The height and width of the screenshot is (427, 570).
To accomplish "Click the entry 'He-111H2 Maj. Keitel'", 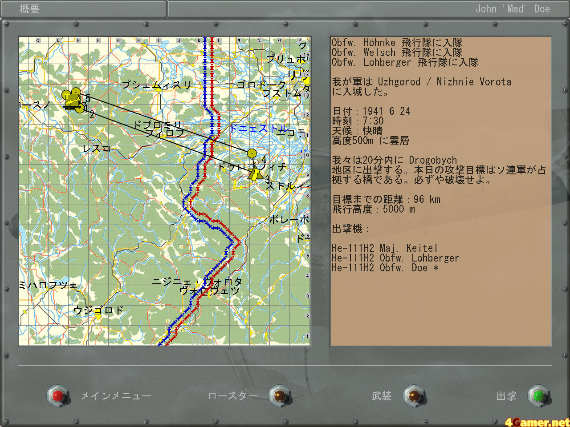I will [385, 248].
